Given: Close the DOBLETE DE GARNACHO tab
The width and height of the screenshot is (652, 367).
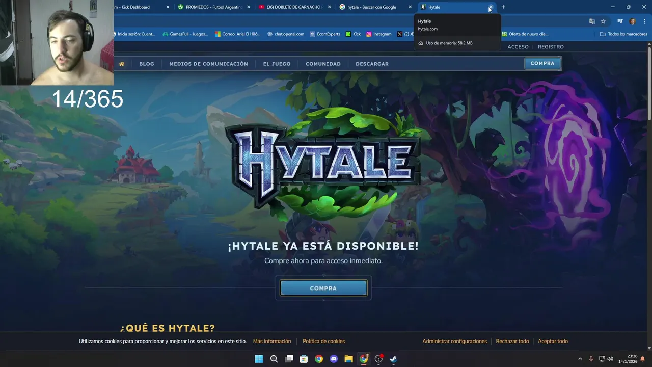Looking at the screenshot, I should coord(329,7).
